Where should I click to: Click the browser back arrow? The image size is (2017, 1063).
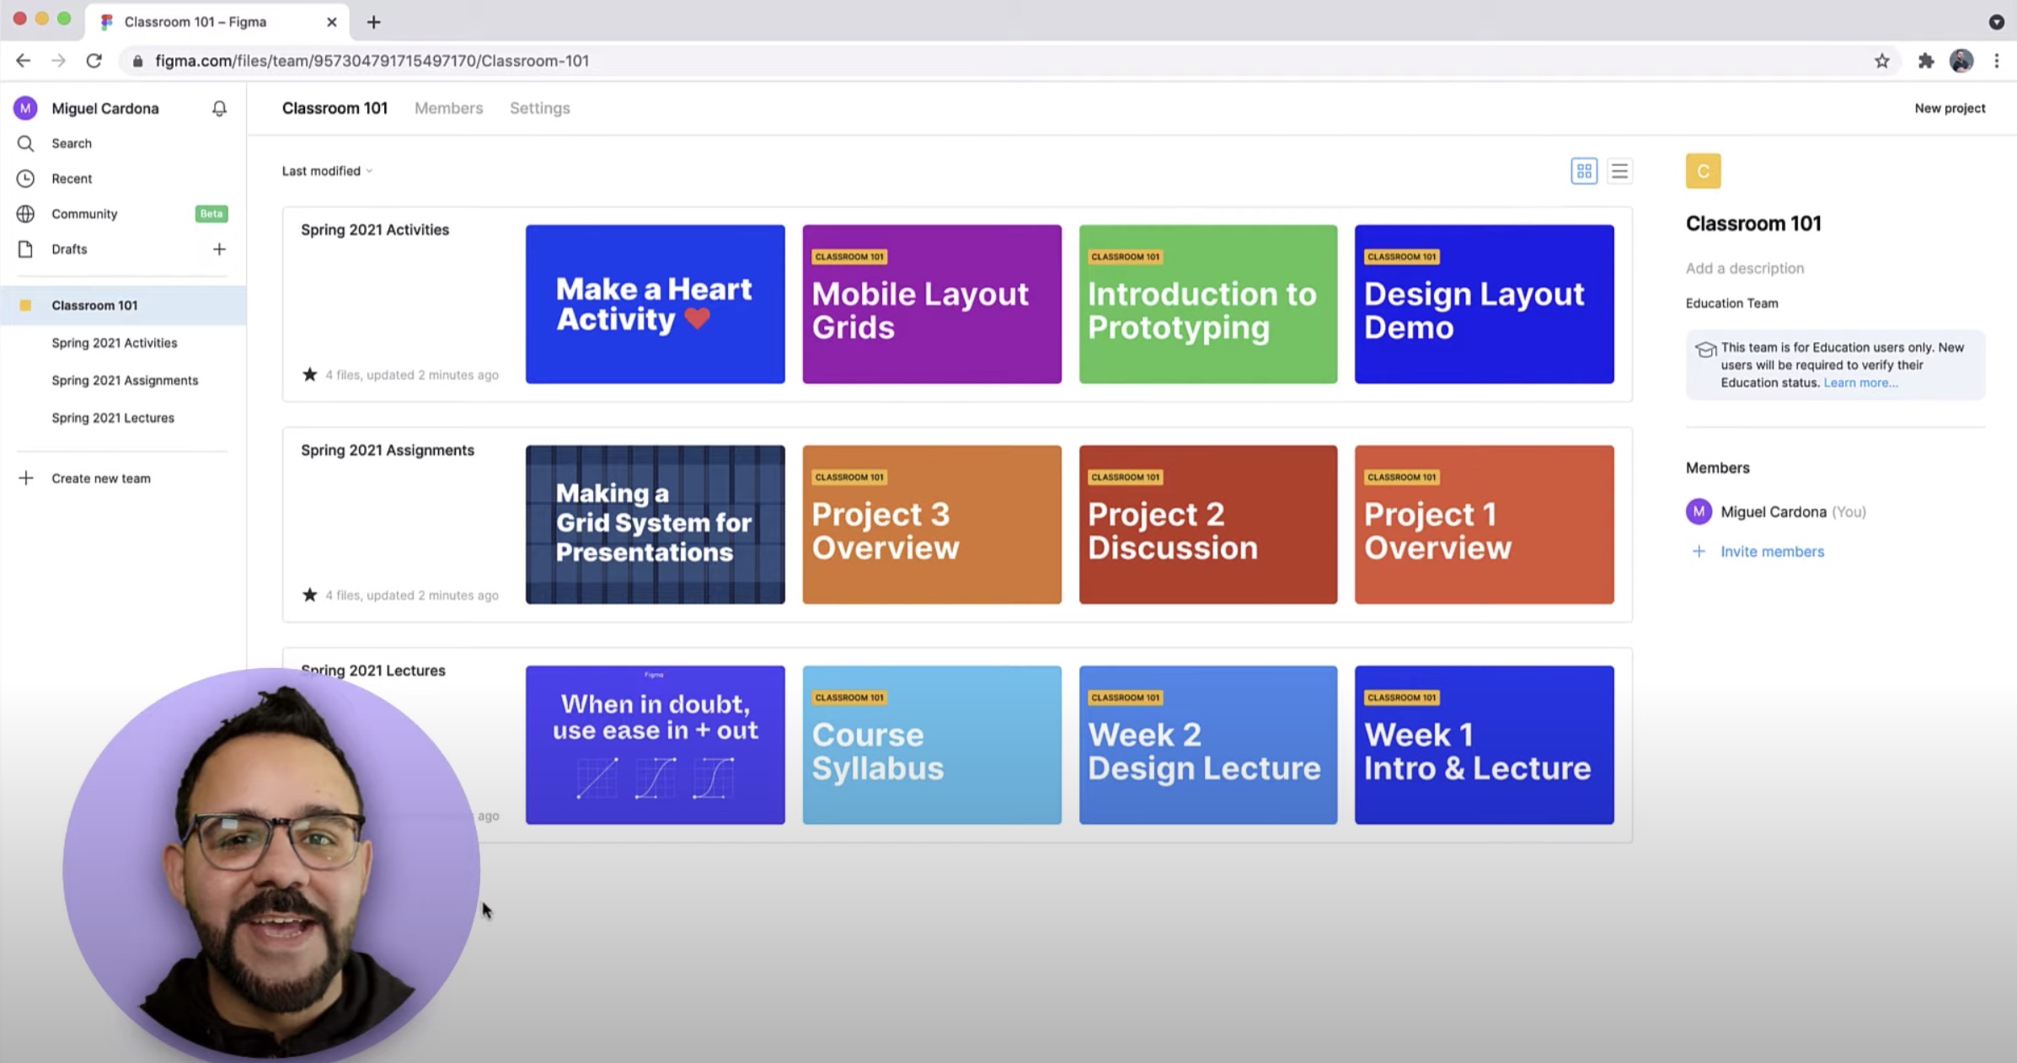(24, 61)
